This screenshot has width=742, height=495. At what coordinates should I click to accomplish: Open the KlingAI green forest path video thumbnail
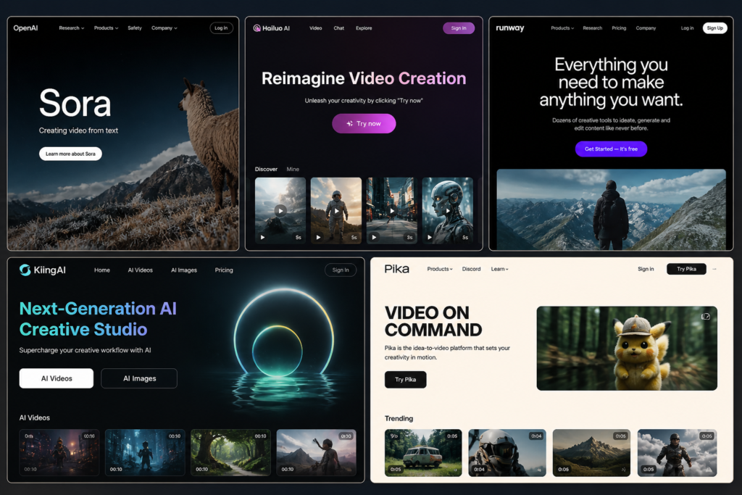point(230,452)
